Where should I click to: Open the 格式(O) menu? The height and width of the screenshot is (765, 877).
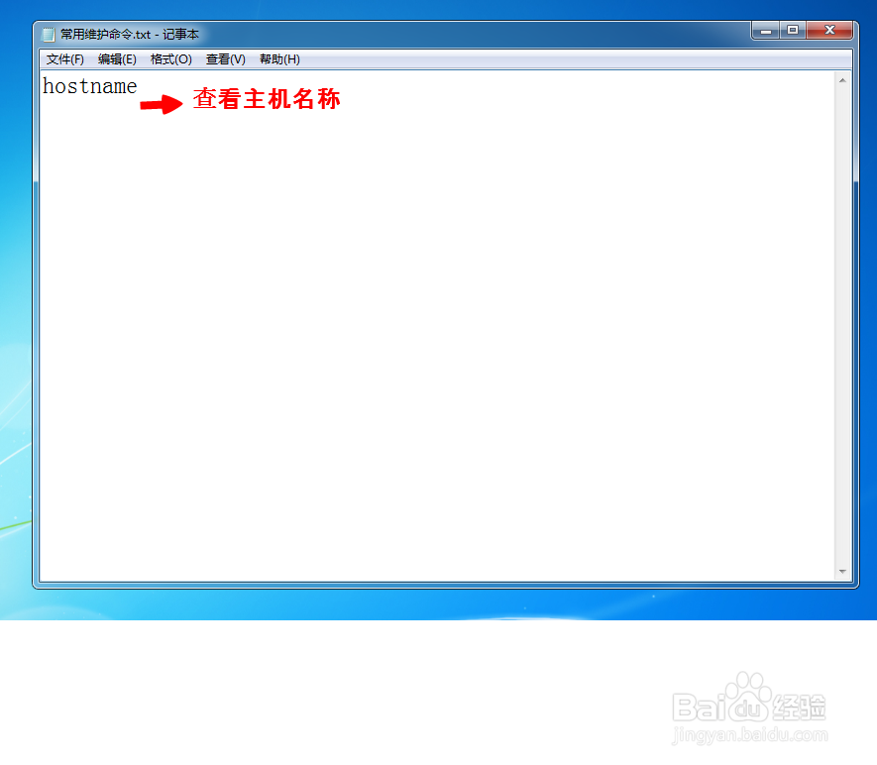click(170, 58)
